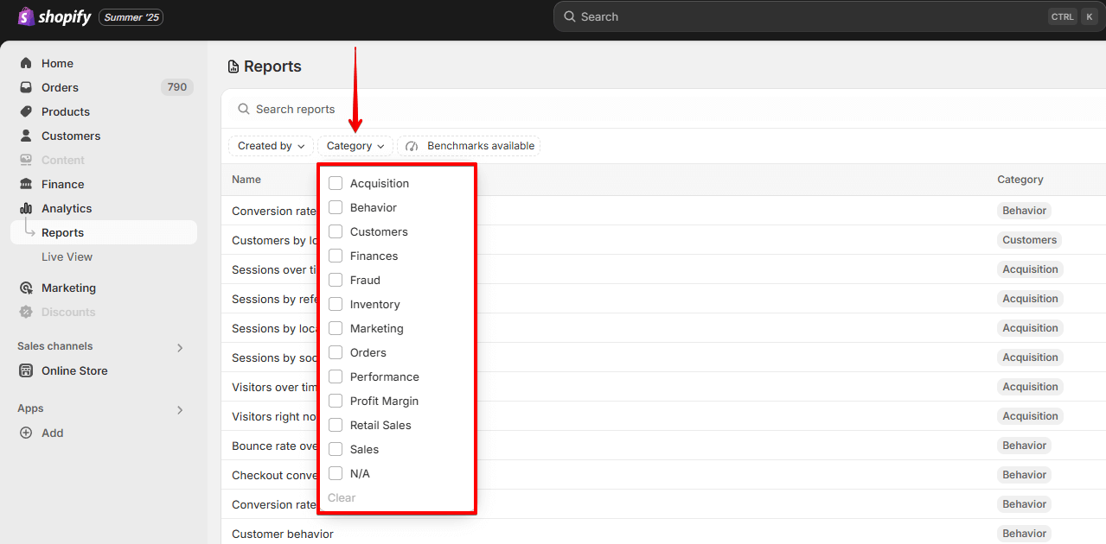Click the Marketing target icon

pyautogui.click(x=26, y=288)
